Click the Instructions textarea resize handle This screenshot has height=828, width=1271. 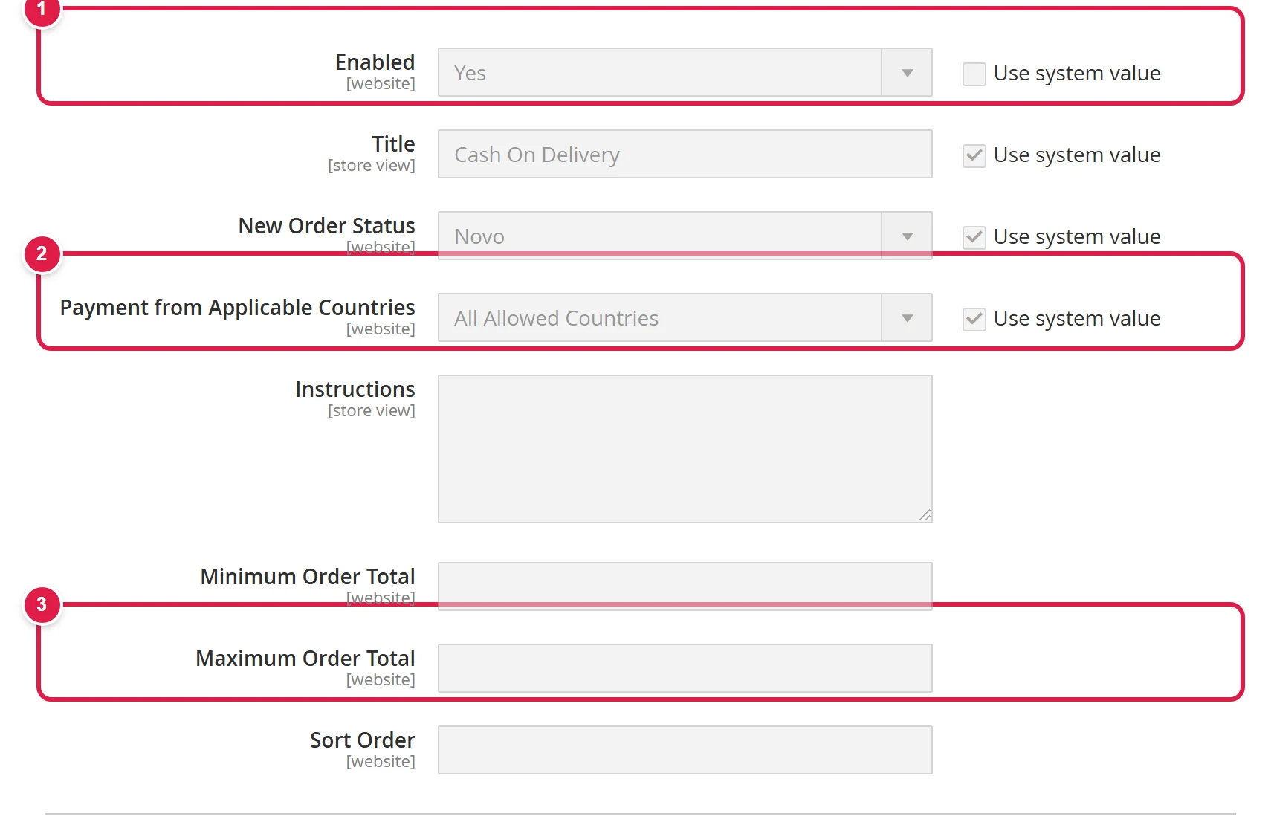[925, 515]
